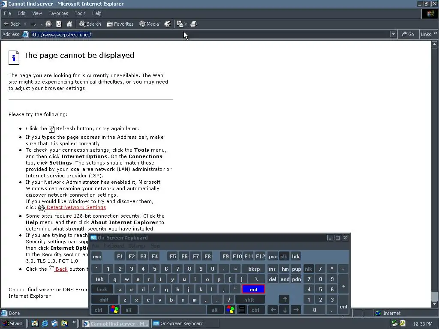439x329 pixels.
Task: Stop loading with the Stop icon
Action: [x=49, y=24]
